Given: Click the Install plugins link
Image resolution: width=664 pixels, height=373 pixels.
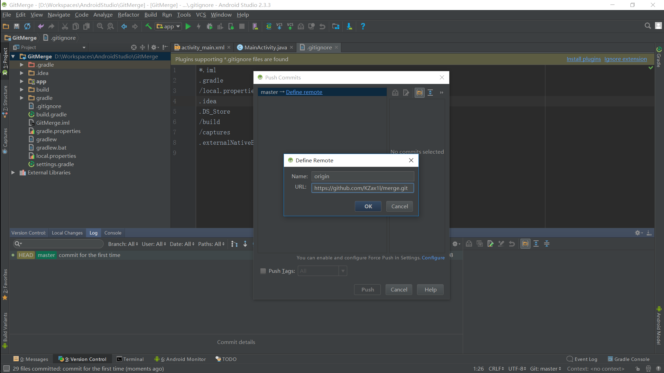Looking at the screenshot, I should click(x=583, y=59).
